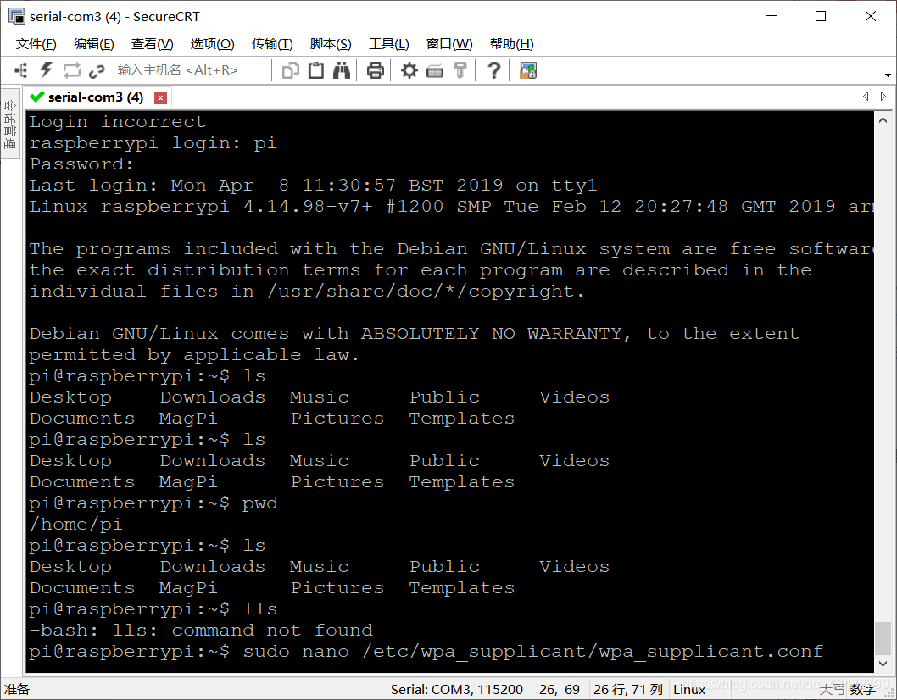Click the Find binoculars icon
This screenshot has width=897, height=700.
click(x=342, y=70)
